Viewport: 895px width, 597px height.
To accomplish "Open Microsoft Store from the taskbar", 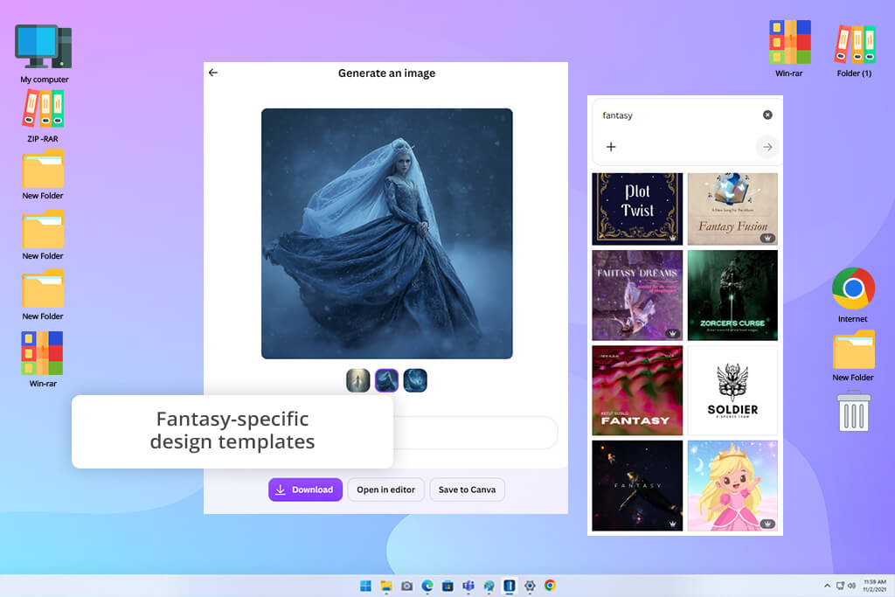I will [448, 586].
